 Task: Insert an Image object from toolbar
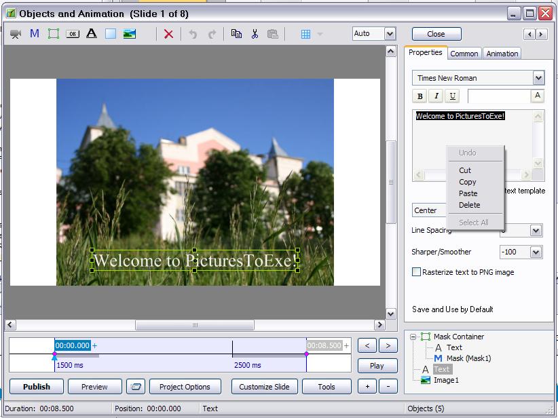(x=130, y=34)
